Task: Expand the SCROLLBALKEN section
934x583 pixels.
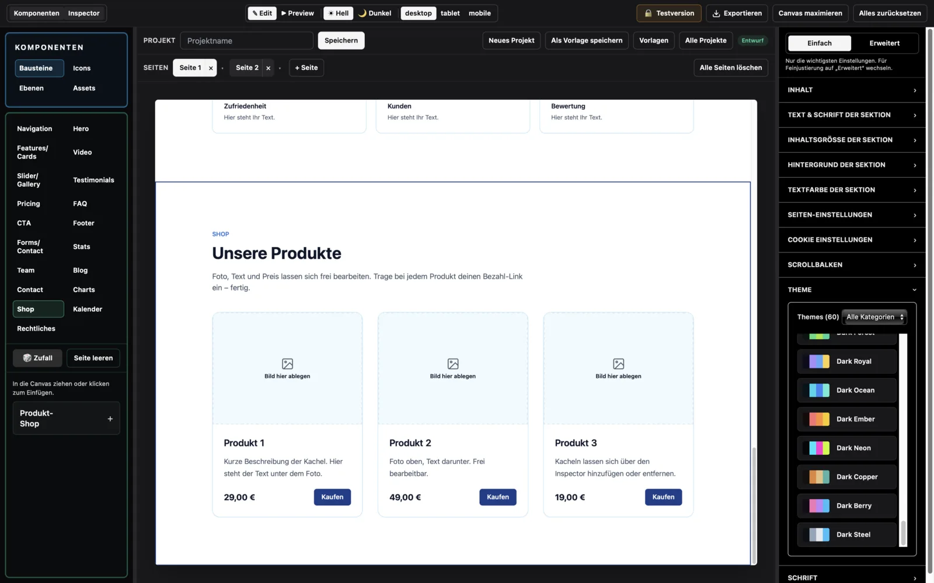Action: click(x=852, y=265)
